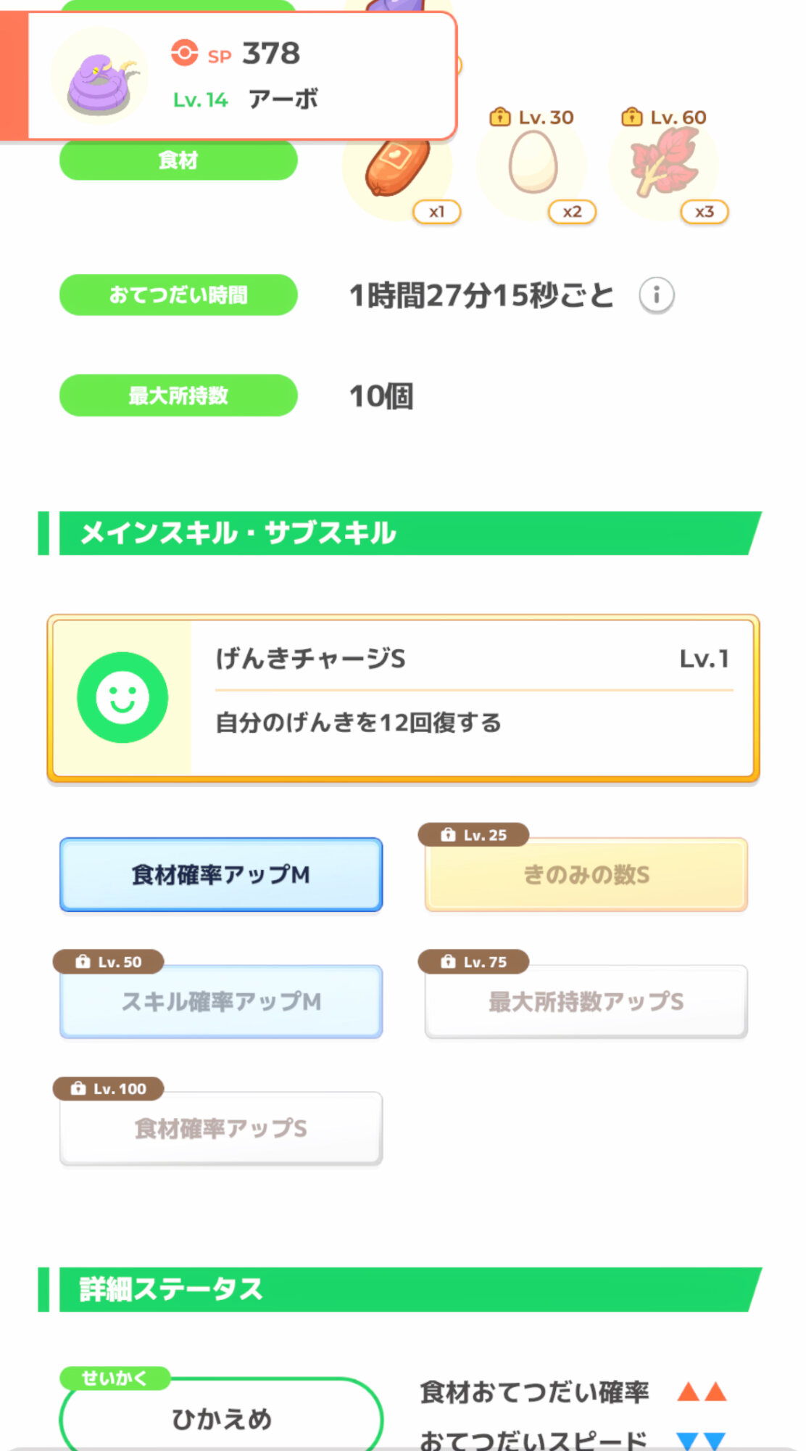Tap the 詳細ステータス section header
The image size is (806, 1451).
pos(399,1289)
